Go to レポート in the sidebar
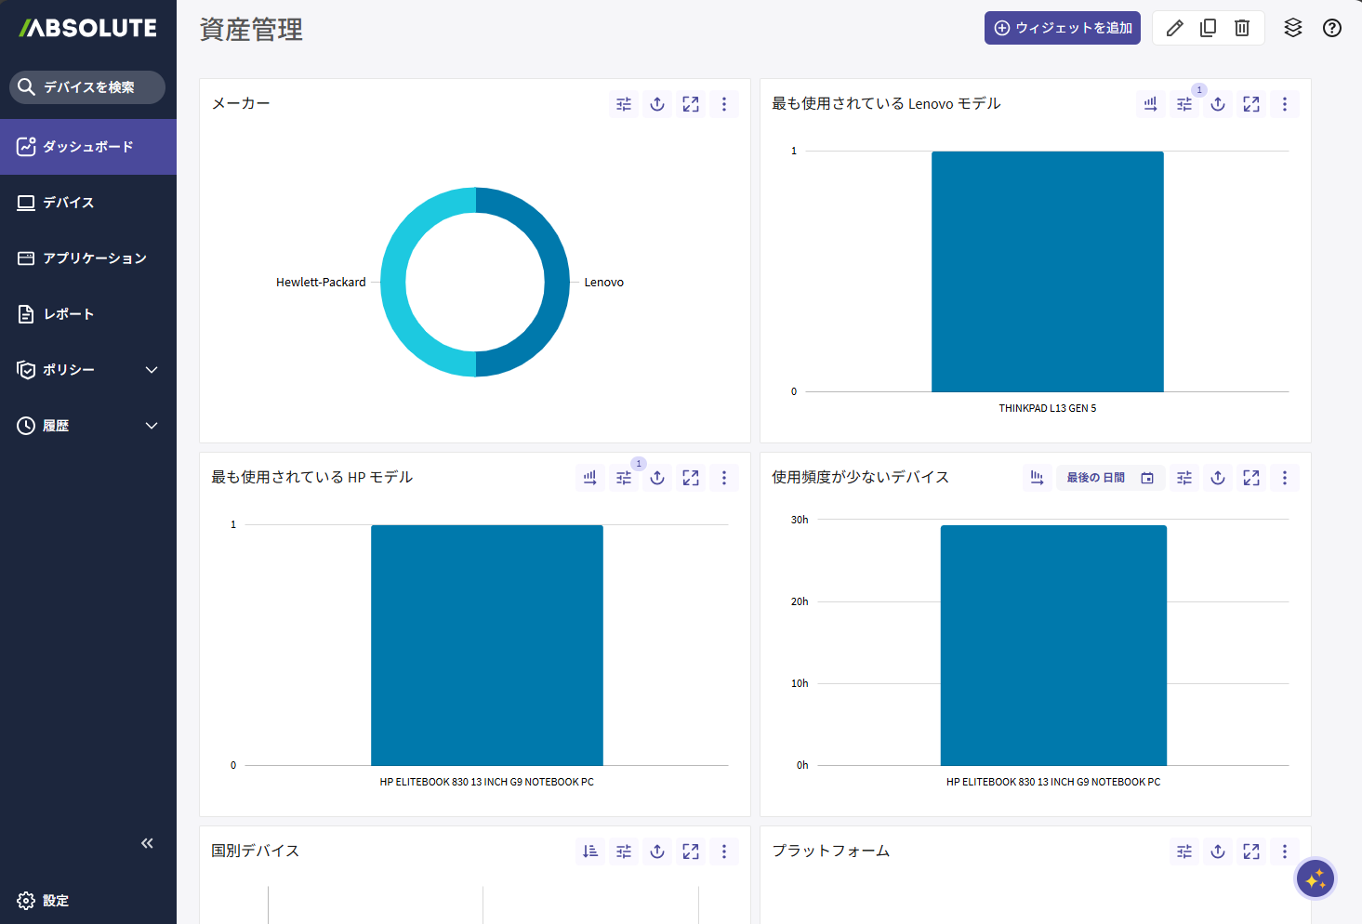 click(68, 314)
